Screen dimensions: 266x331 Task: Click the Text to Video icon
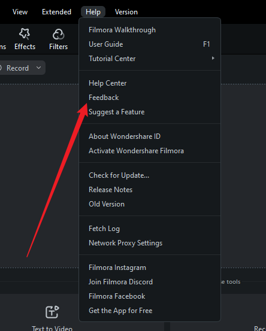[52, 312]
